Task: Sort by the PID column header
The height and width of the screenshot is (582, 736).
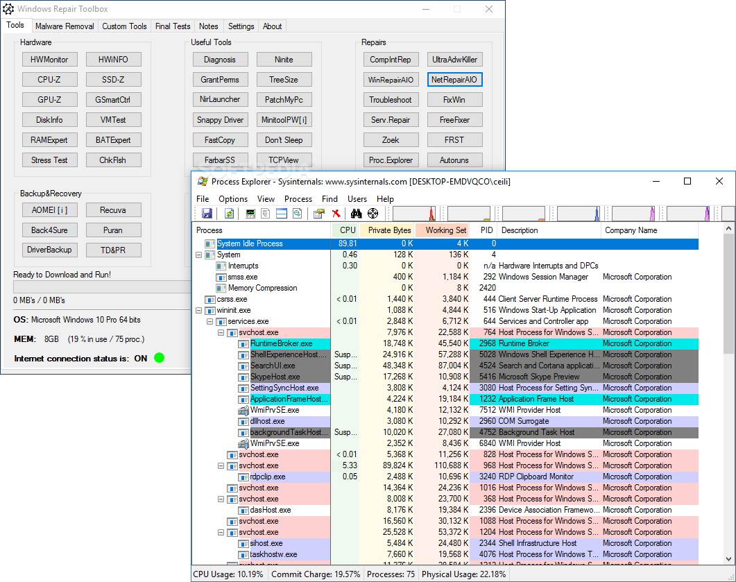Action: point(484,230)
